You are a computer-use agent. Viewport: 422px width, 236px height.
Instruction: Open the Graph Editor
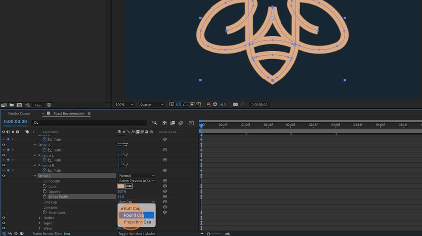[x=191, y=123]
